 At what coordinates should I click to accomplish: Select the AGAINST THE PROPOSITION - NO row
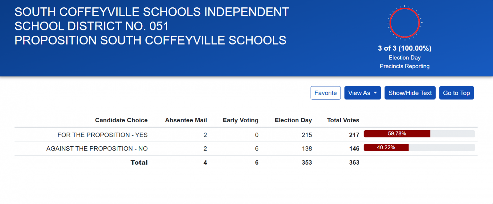click(97, 149)
